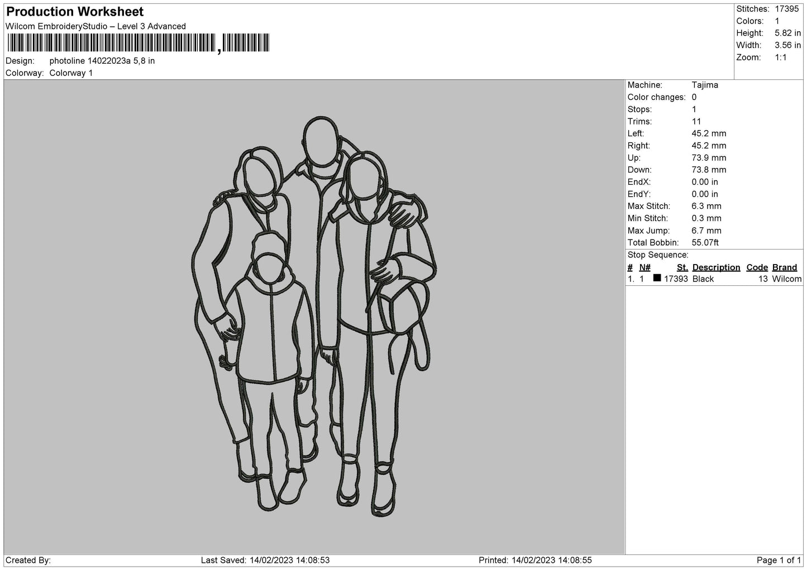This screenshot has height=570, width=807.
Task: Click the 'Brand' column header
Action: 785,267
